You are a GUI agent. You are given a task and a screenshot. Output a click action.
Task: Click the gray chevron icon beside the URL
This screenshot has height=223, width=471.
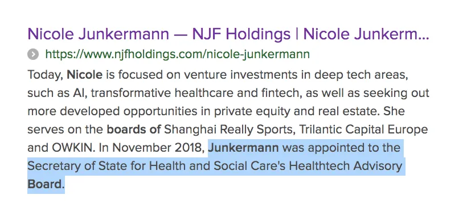click(x=33, y=55)
